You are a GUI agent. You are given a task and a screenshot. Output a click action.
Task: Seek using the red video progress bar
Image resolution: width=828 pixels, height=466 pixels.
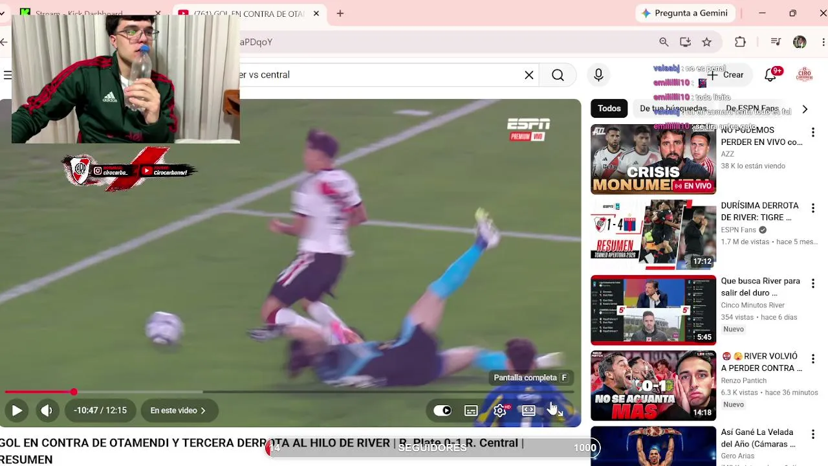click(289, 392)
